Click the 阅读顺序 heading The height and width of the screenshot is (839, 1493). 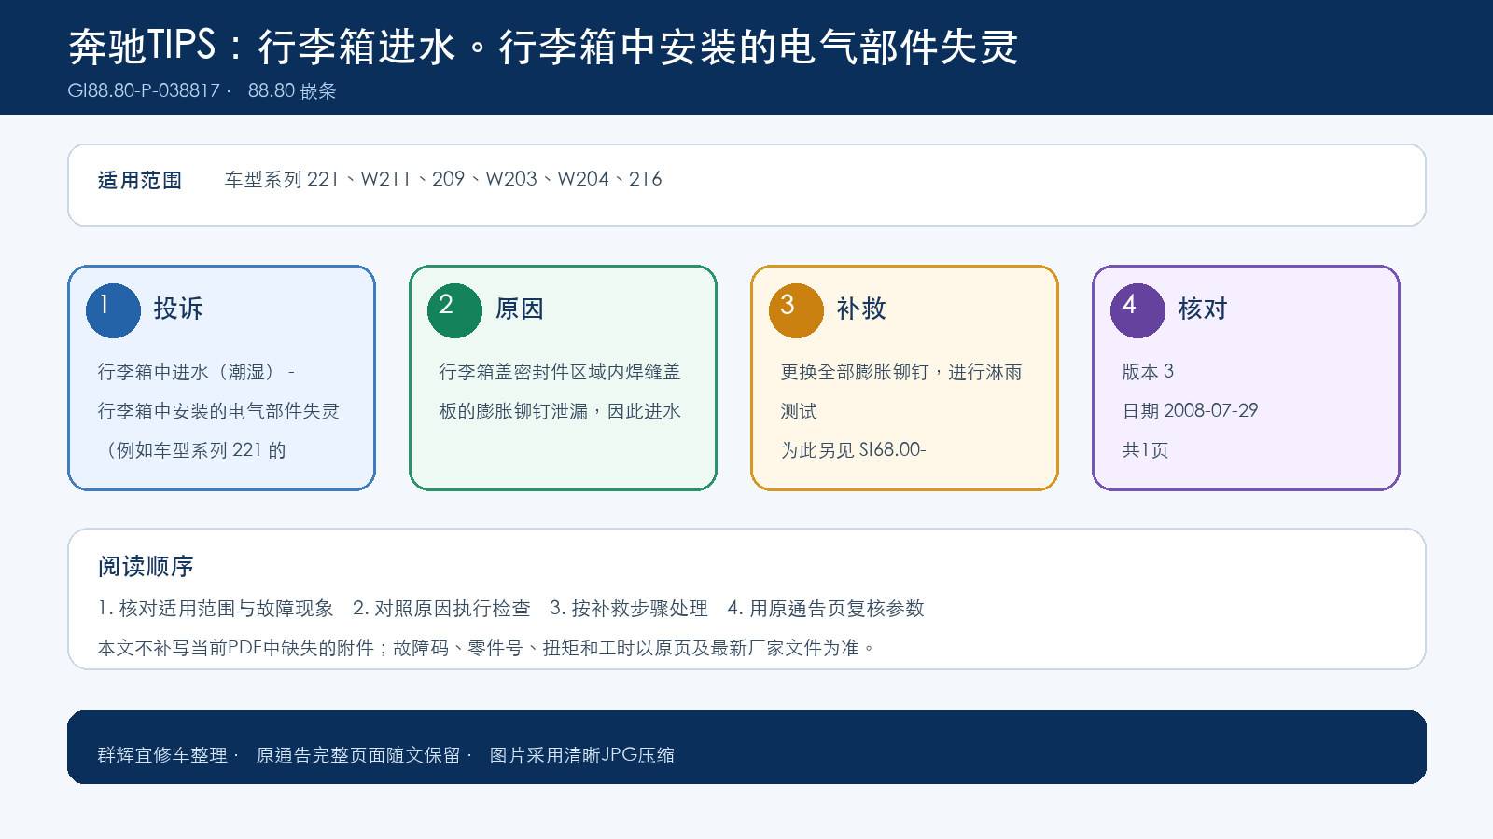[146, 567]
